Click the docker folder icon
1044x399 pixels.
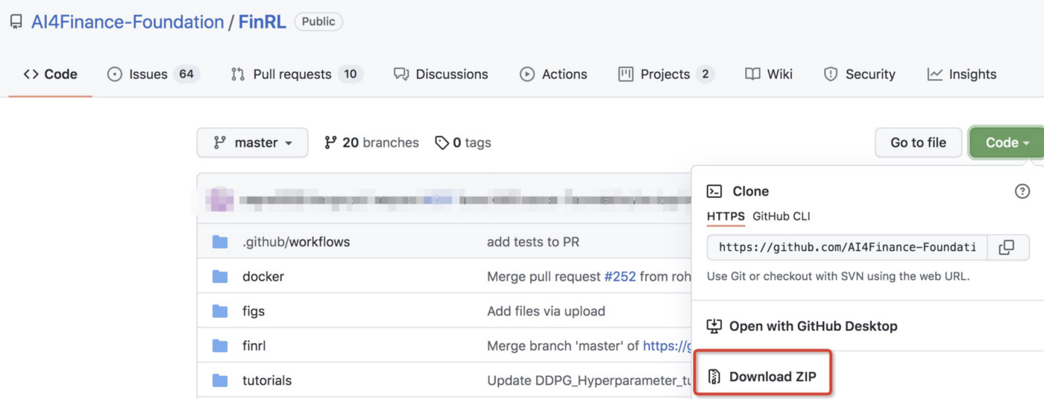[219, 276]
